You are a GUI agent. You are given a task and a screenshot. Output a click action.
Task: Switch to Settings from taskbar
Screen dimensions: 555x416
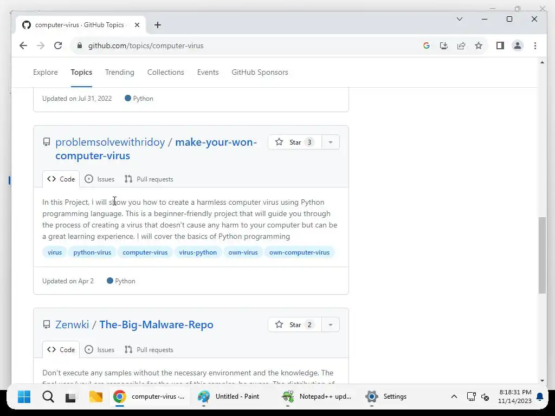[386, 396]
